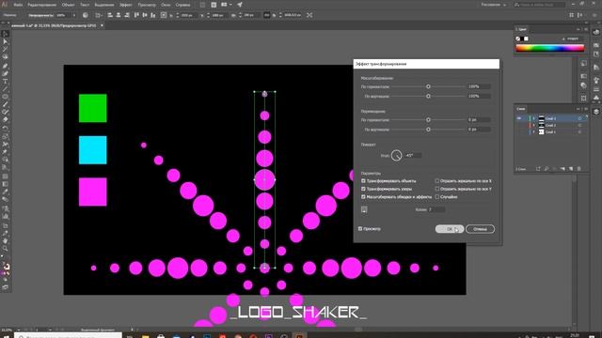Select the Selection tool in the toolbar
The width and height of the screenshot is (602, 338).
pos(5,34)
